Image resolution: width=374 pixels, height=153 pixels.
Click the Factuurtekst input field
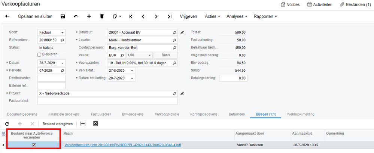[x=107, y=101]
